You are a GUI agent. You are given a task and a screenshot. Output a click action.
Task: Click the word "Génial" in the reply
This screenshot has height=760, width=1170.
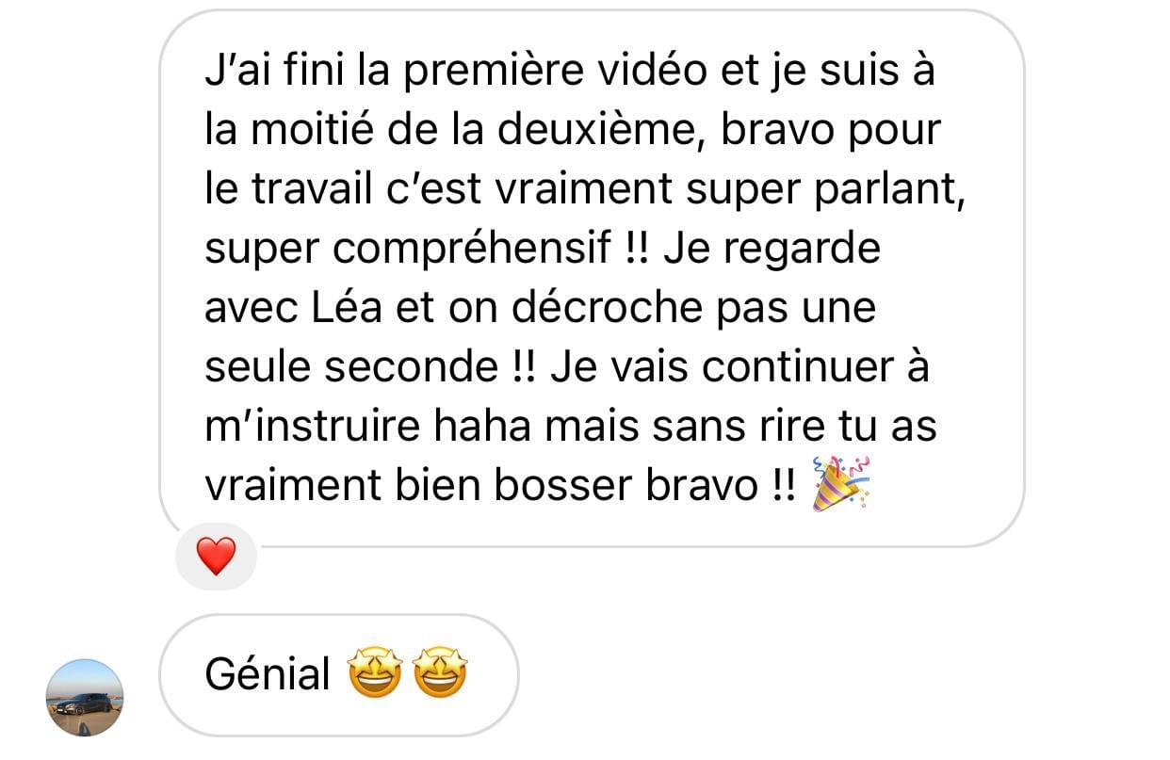click(268, 674)
